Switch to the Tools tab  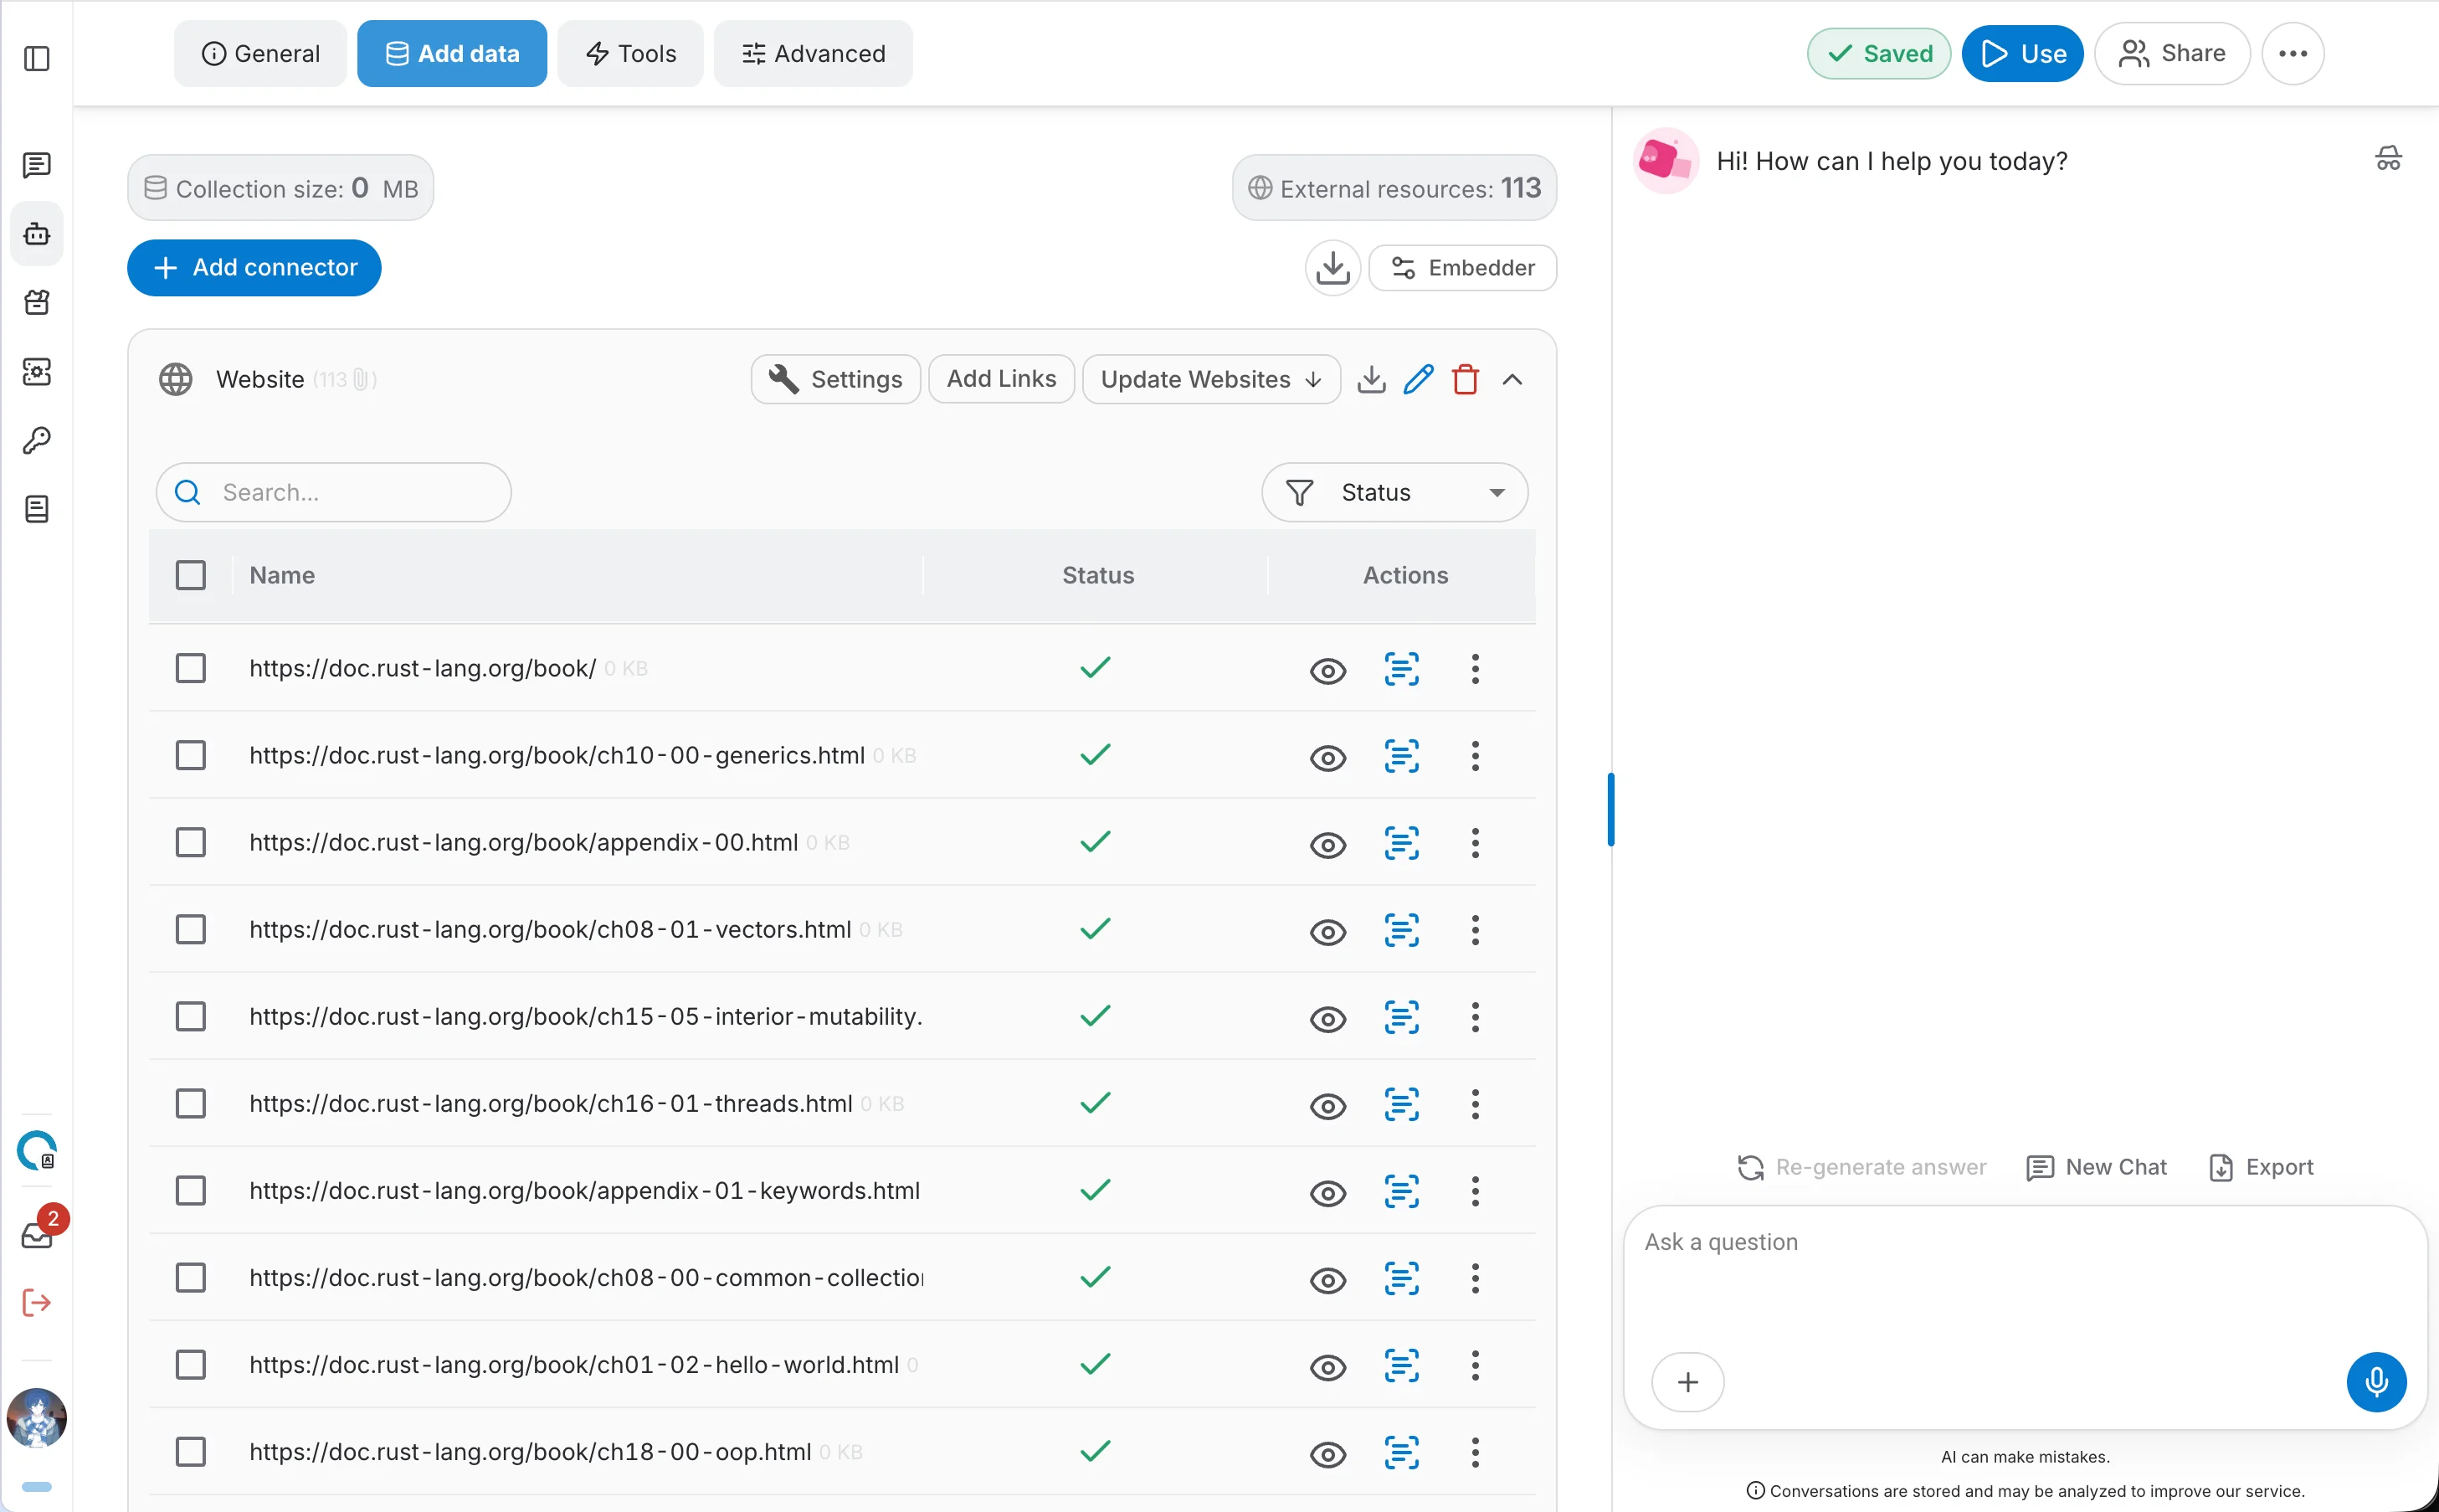point(631,53)
